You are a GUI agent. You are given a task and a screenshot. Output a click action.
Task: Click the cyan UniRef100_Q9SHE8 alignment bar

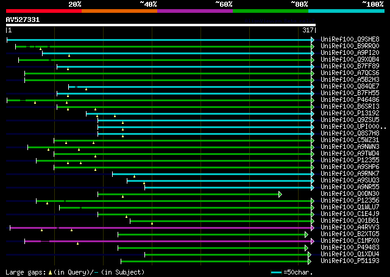point(159,40)
